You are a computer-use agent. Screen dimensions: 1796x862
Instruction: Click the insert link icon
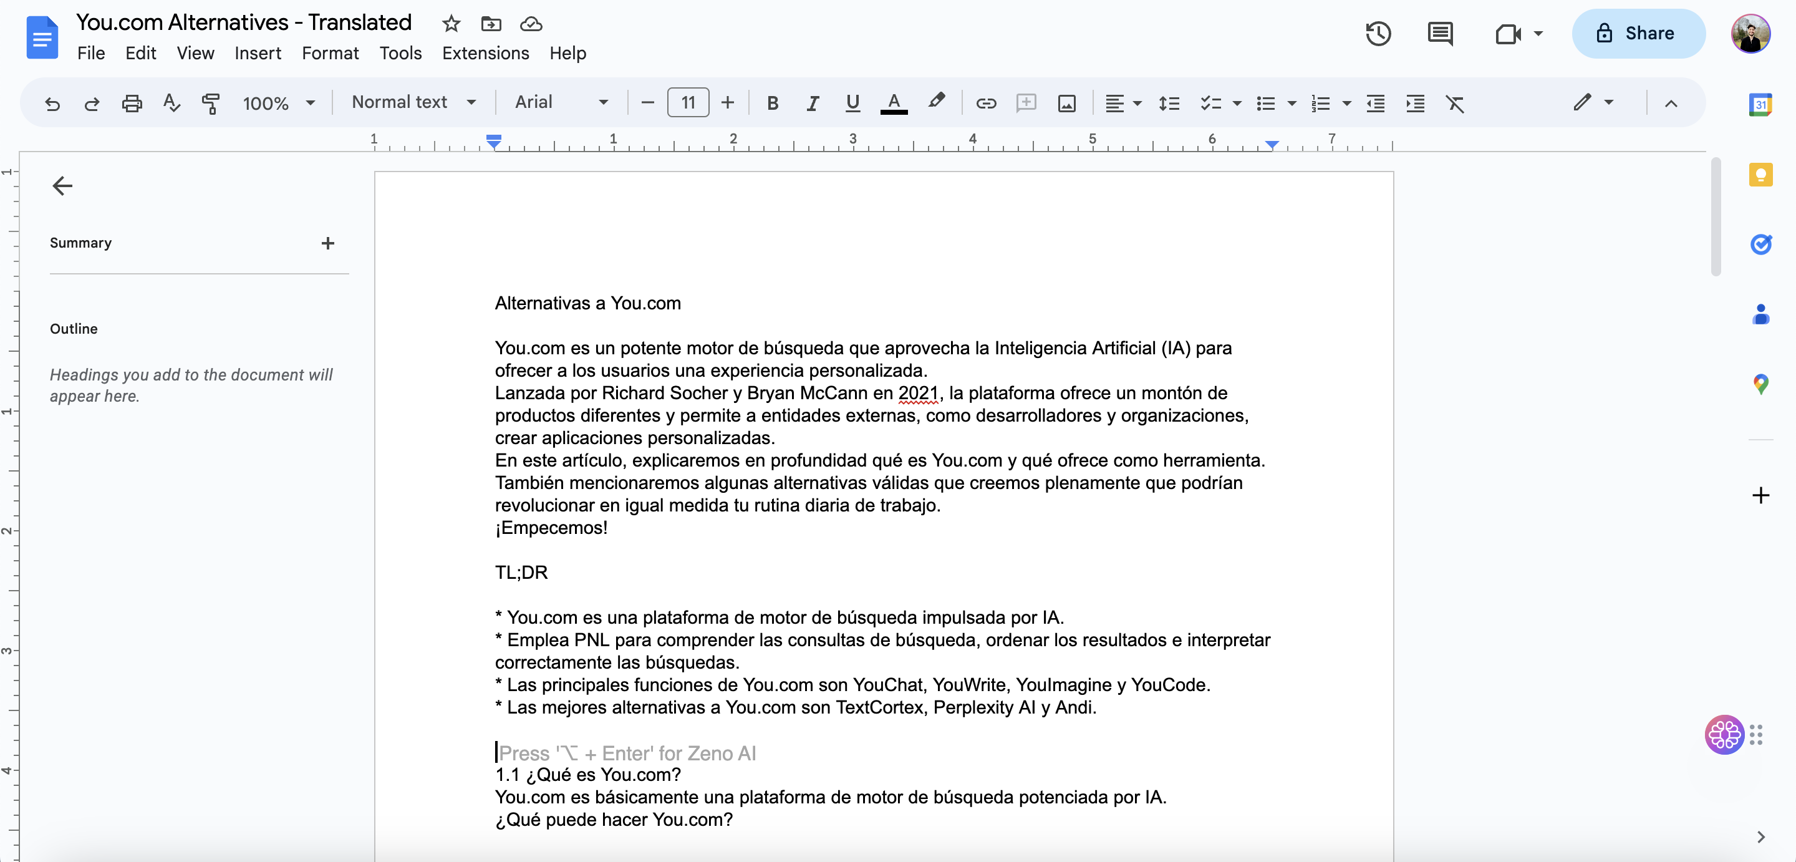(x=986, y=103)
